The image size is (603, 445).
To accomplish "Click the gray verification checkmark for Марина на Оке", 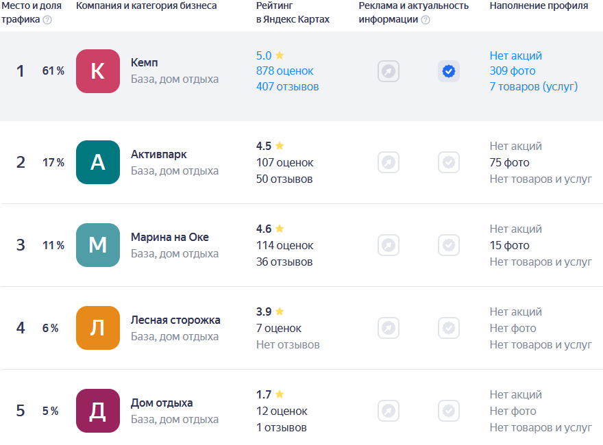I will coord(449,245).
